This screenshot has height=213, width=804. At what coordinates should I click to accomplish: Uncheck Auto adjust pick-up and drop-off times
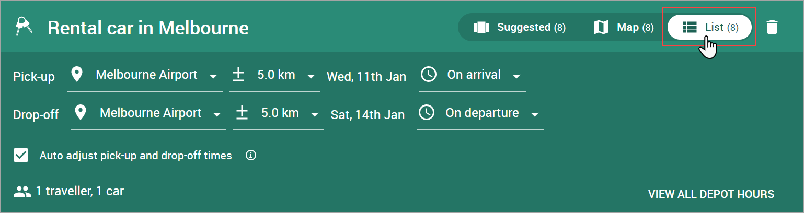(21, 156)
